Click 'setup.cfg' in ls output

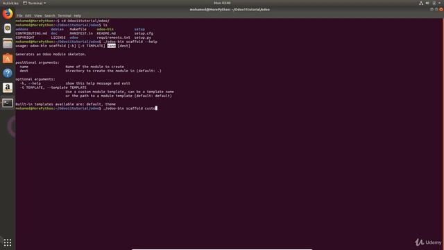144,33
